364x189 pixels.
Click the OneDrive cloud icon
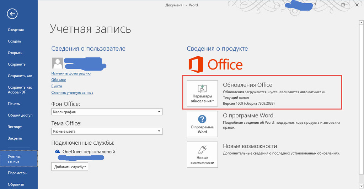pyautogui.click(x=57, y=151)
